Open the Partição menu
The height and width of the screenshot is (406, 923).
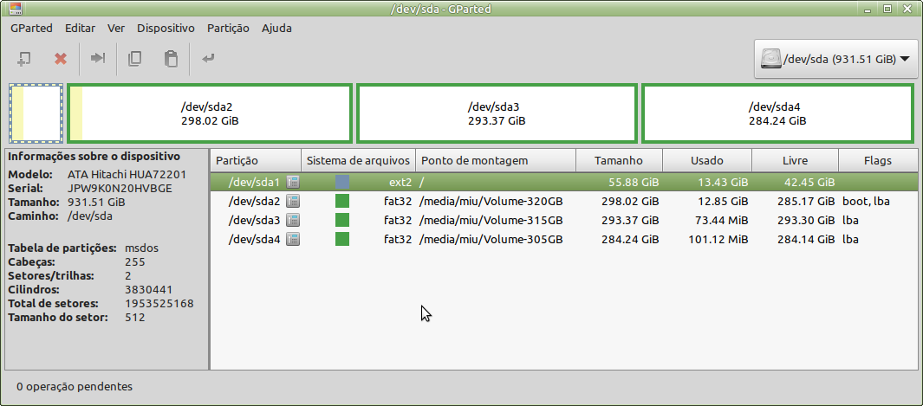click(228, 28)
